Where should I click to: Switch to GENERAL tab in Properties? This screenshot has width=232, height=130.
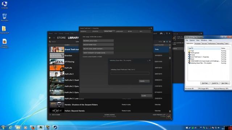pyautogui.click(x=86, y=31)
